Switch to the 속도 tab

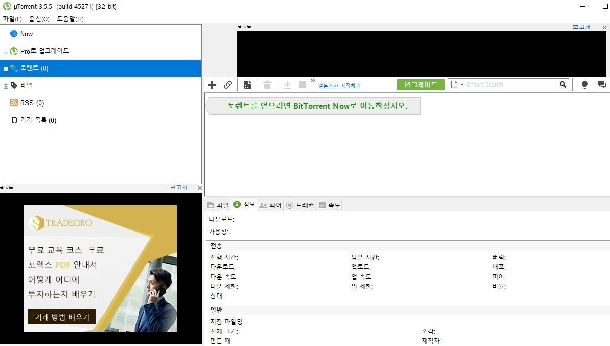[329, 205]
